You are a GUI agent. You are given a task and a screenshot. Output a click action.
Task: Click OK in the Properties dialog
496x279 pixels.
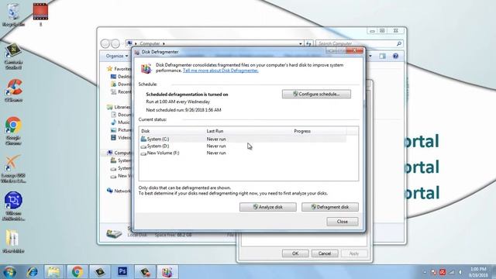295,253
